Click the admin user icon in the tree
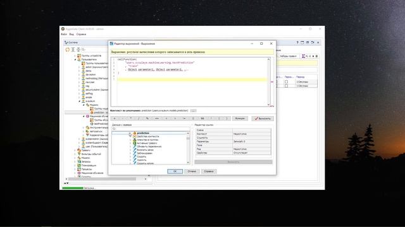Screen dimensions: 405x227 point(83,67)
